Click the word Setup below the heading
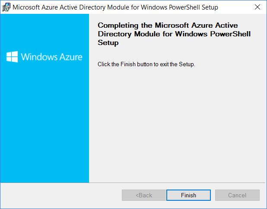The height and width of the screenshot is (209, 267). point(108,43)
